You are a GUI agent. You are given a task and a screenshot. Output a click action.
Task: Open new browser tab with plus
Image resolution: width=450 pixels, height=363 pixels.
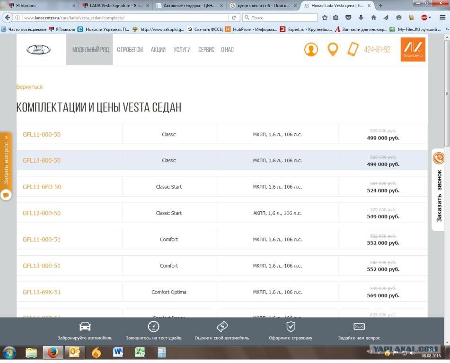pos(380,6)
